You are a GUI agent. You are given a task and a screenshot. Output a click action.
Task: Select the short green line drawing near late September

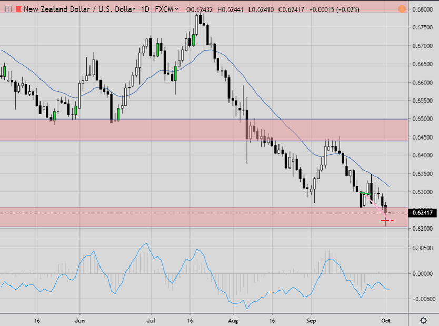pyautogui.click(x=365, y=193)
